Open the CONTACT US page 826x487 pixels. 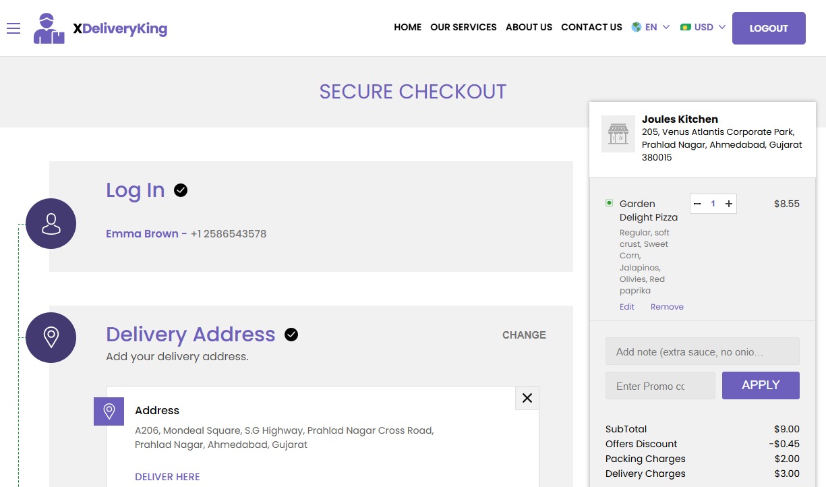click(591, 27)
